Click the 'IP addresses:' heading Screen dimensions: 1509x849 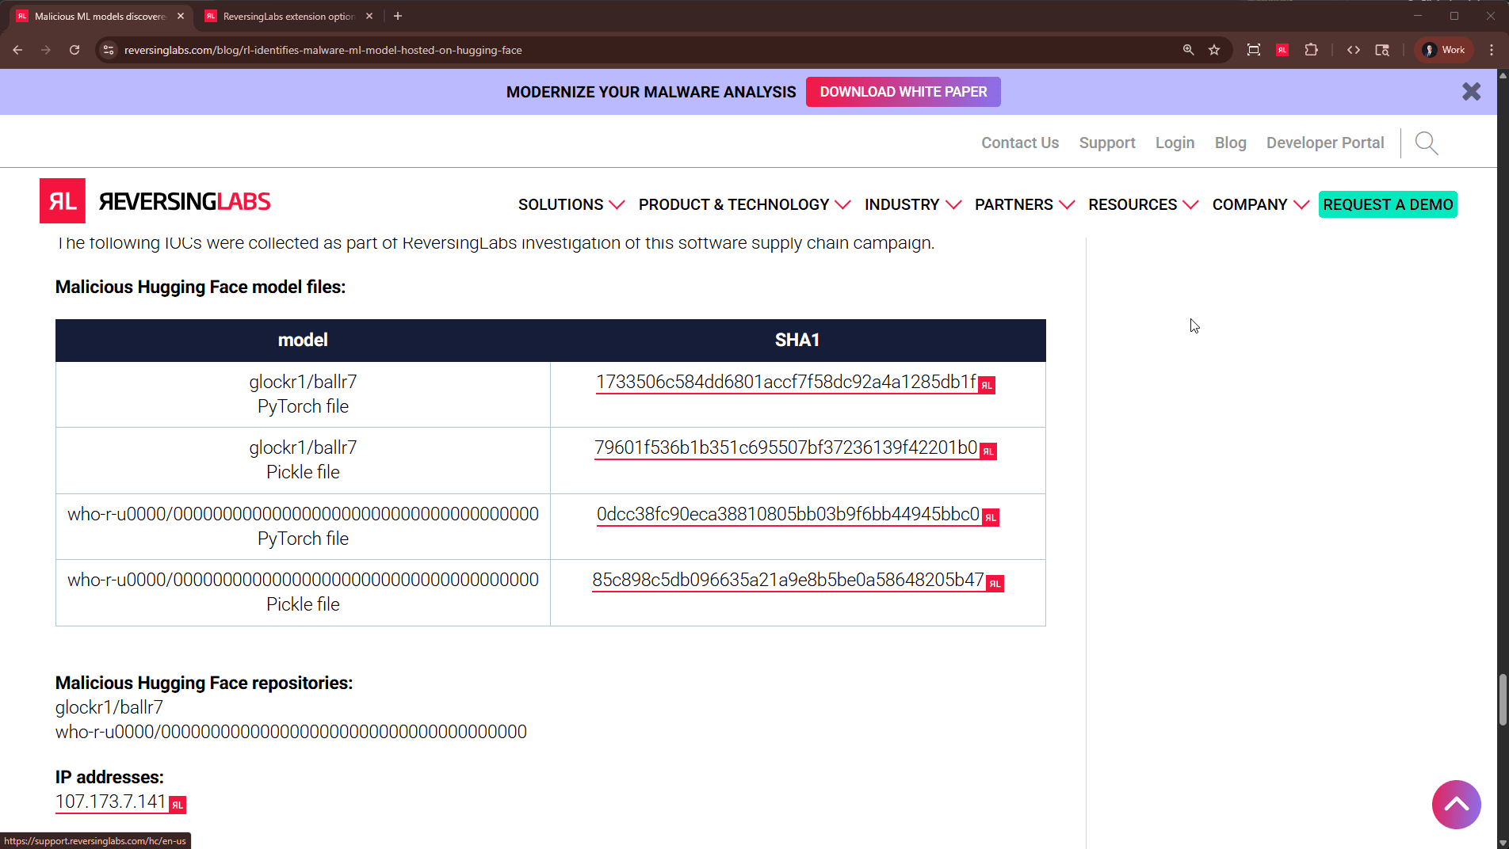coord(109,777)
